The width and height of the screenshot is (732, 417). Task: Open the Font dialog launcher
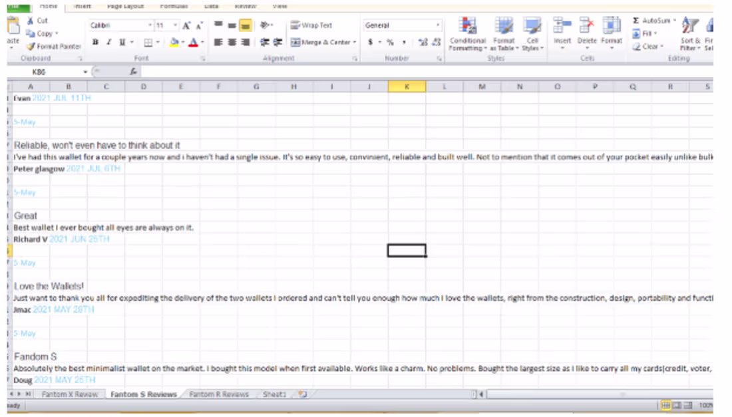[202, 59]
